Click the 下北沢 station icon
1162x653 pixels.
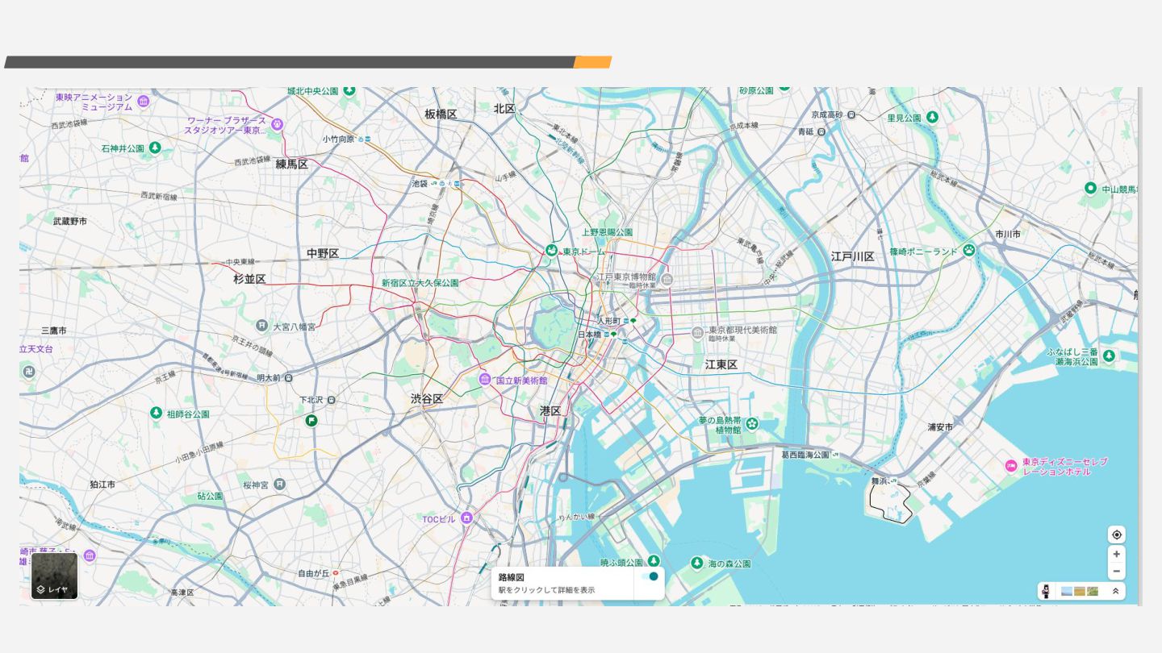331,400
